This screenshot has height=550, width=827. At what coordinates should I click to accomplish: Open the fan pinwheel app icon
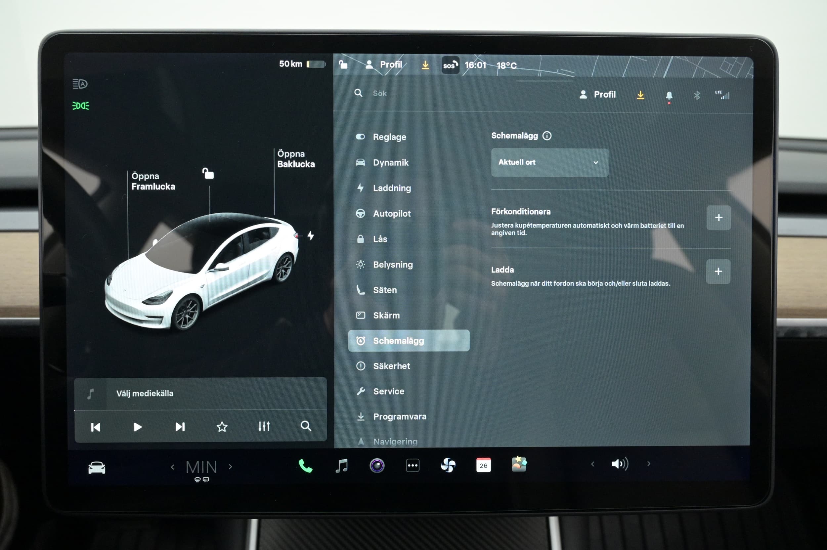pos(448,466)
